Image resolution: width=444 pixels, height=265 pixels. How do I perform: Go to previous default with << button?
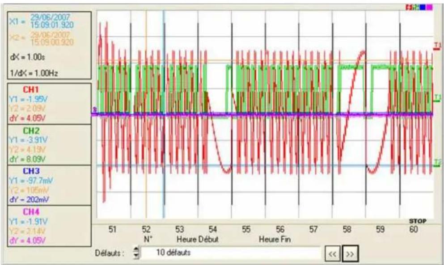point(332,254)
